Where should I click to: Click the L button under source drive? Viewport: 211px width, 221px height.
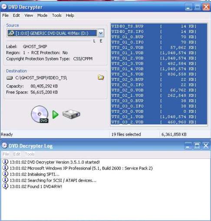tap(94, 41)
